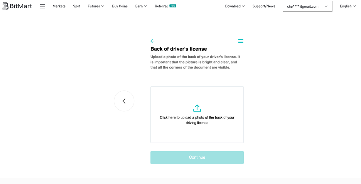Screen dimensions: 361x184
Task: Open the hamburger menu beside BitMart logo
Action: [x=42, y=6]
